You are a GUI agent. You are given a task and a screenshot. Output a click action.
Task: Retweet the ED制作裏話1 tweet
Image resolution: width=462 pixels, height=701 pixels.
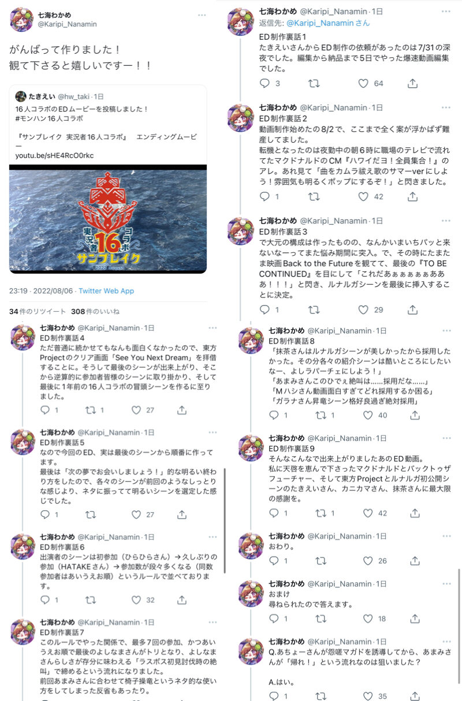coord(314,83)
